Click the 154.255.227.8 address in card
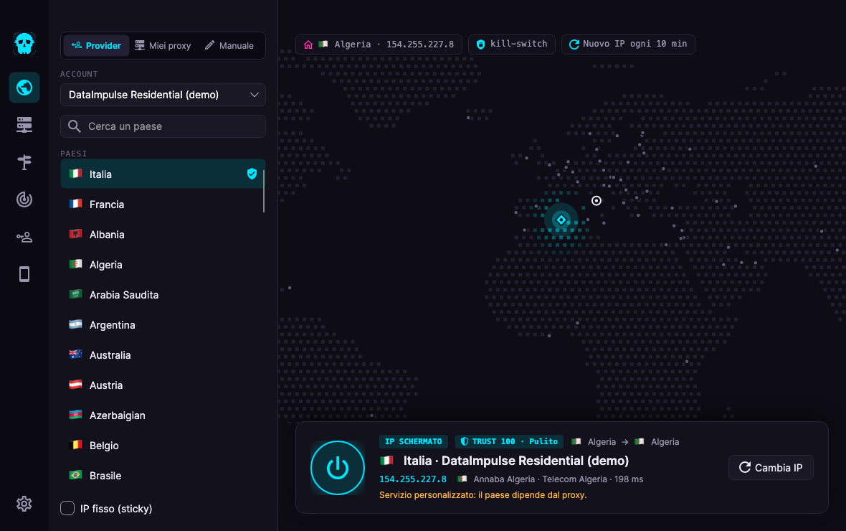The width and height of the screenshot is (846, 531). pos(413,479)
